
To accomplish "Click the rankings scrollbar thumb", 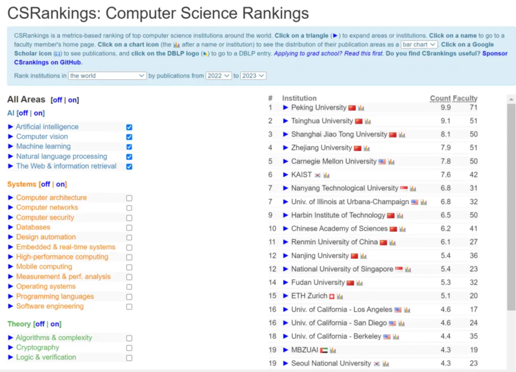I will tap(511, 207).
